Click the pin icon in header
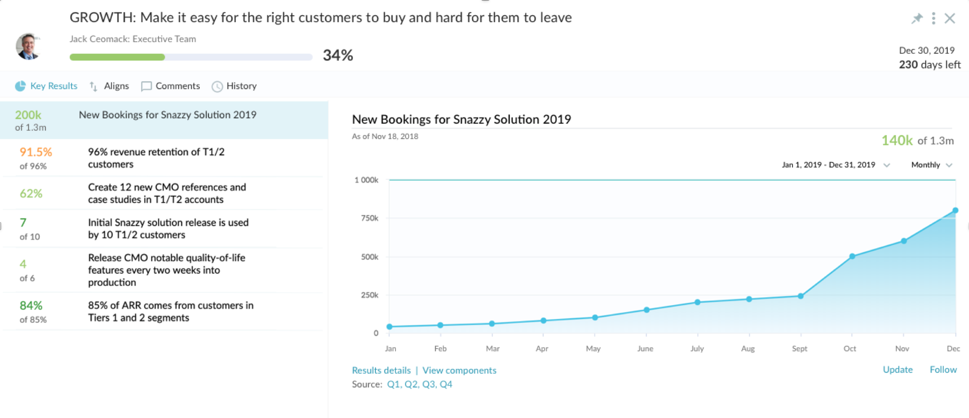The height and width of the screenshot is (418, 969). click(917, 18)
